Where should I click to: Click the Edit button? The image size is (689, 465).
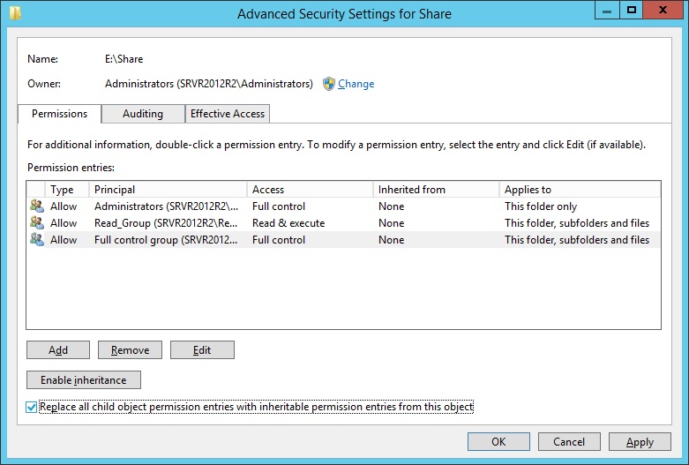(x=202, y=350)
